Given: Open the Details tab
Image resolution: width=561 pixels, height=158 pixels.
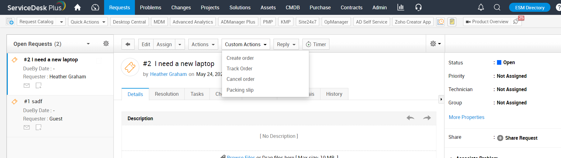Looking at the screenshot, I should point(135,94).
